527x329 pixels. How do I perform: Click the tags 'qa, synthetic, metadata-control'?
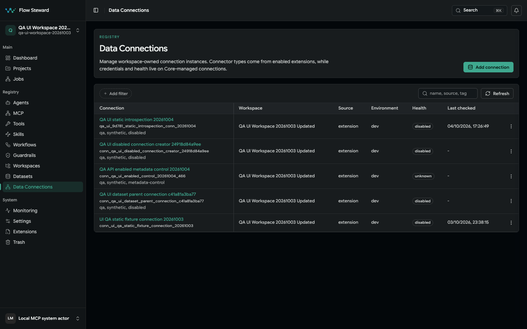coord(132,182)
